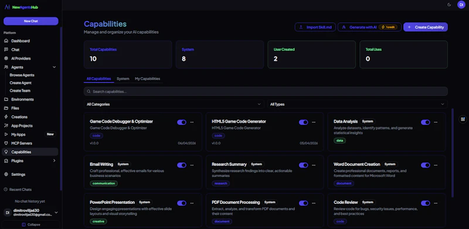This screenshot has height=229, width=469.
Task: Click the Files folder icon
Action: [x=6, y=108]
